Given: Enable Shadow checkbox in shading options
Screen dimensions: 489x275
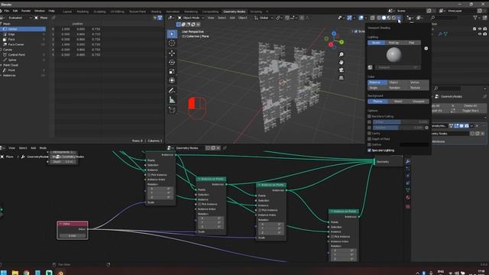Looking at the screenshot, I should tap(370, 128).
